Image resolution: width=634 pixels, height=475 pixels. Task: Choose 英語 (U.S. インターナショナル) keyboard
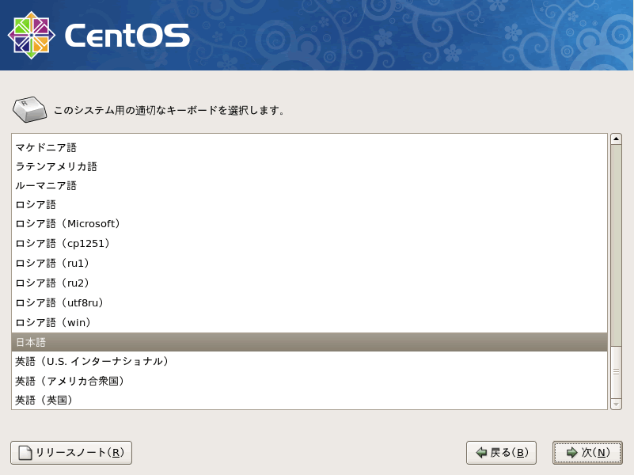pyautogui.click(x=93, y=361)
